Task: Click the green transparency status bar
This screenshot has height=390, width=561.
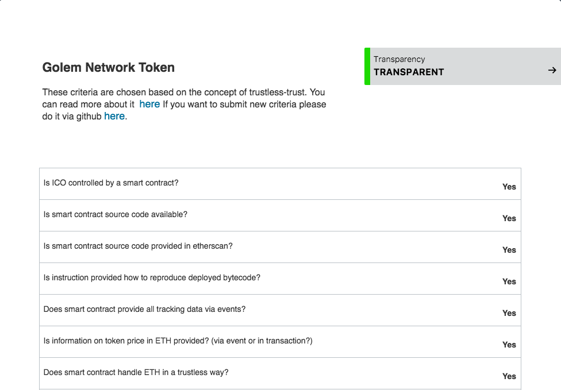Action: coord(368,66)
